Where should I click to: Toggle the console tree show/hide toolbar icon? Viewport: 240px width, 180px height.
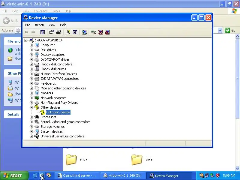[42, 32]
